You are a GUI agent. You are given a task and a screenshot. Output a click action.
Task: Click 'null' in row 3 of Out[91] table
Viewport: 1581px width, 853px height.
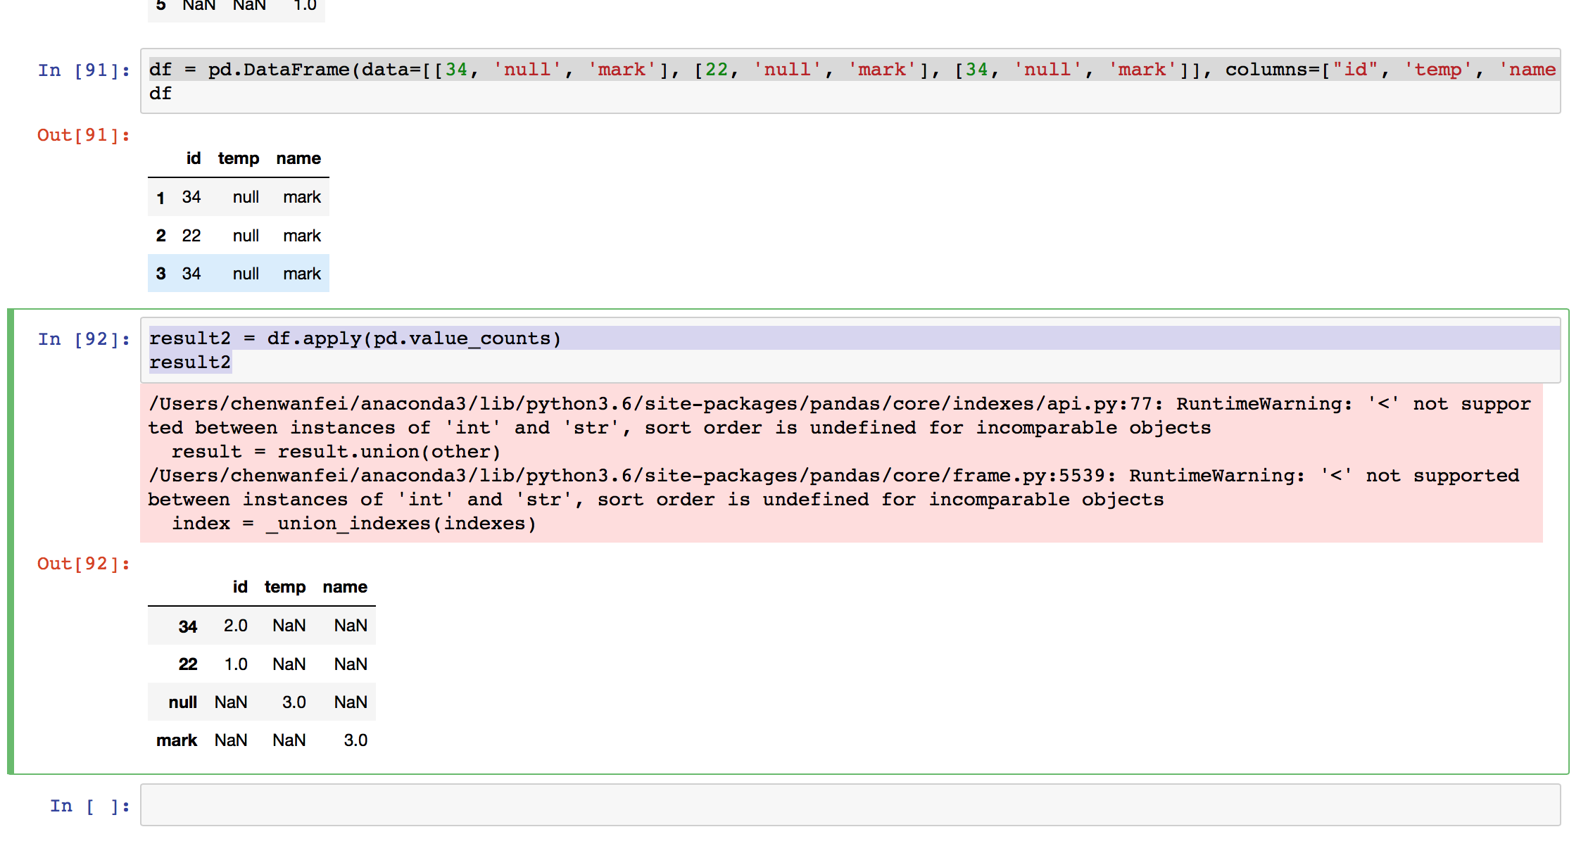(x=246, y=274)
